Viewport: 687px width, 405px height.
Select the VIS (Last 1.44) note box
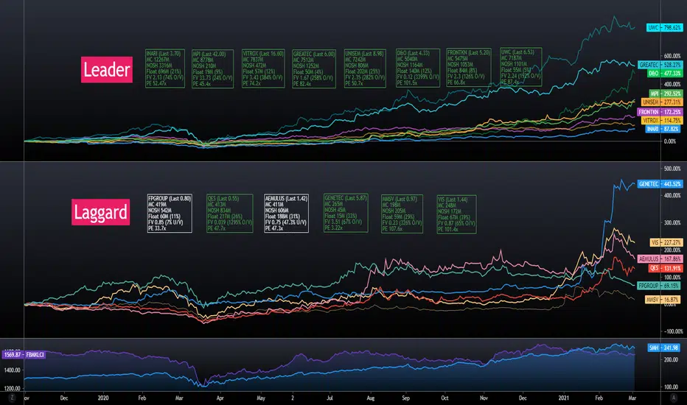click(456, 214)
